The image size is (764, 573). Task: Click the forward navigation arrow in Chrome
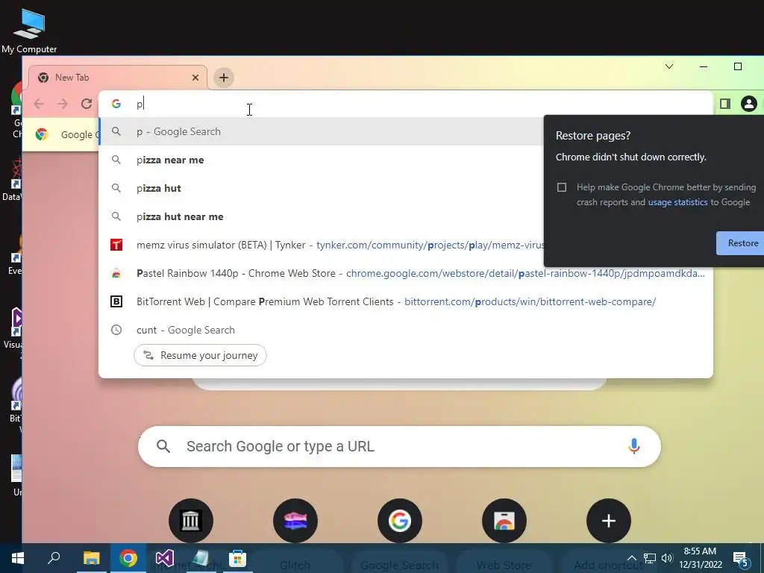63,104
